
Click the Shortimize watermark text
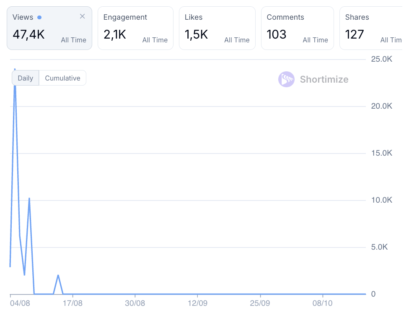(324, 79)
